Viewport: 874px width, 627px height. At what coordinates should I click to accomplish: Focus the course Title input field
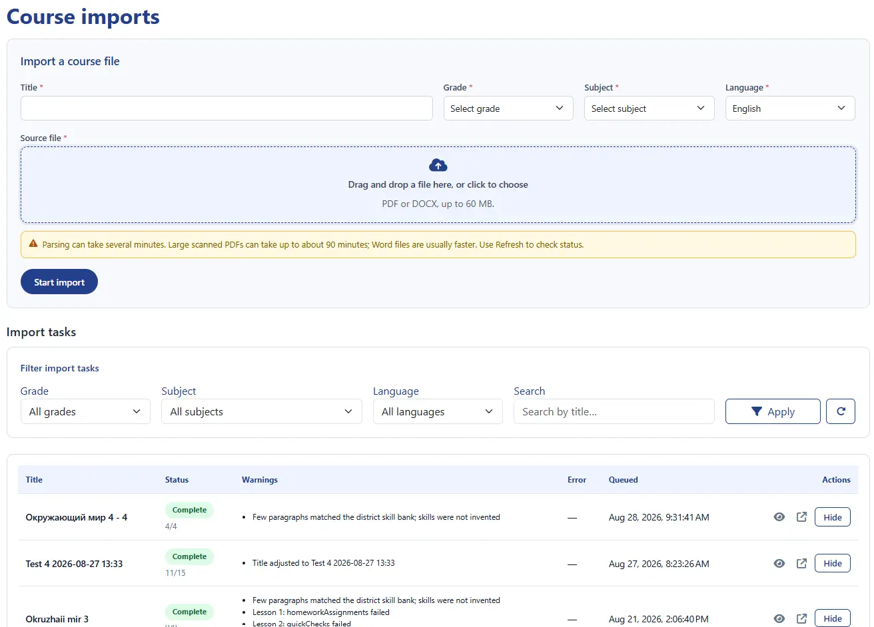pyautogui.click(x=226, y=108)
